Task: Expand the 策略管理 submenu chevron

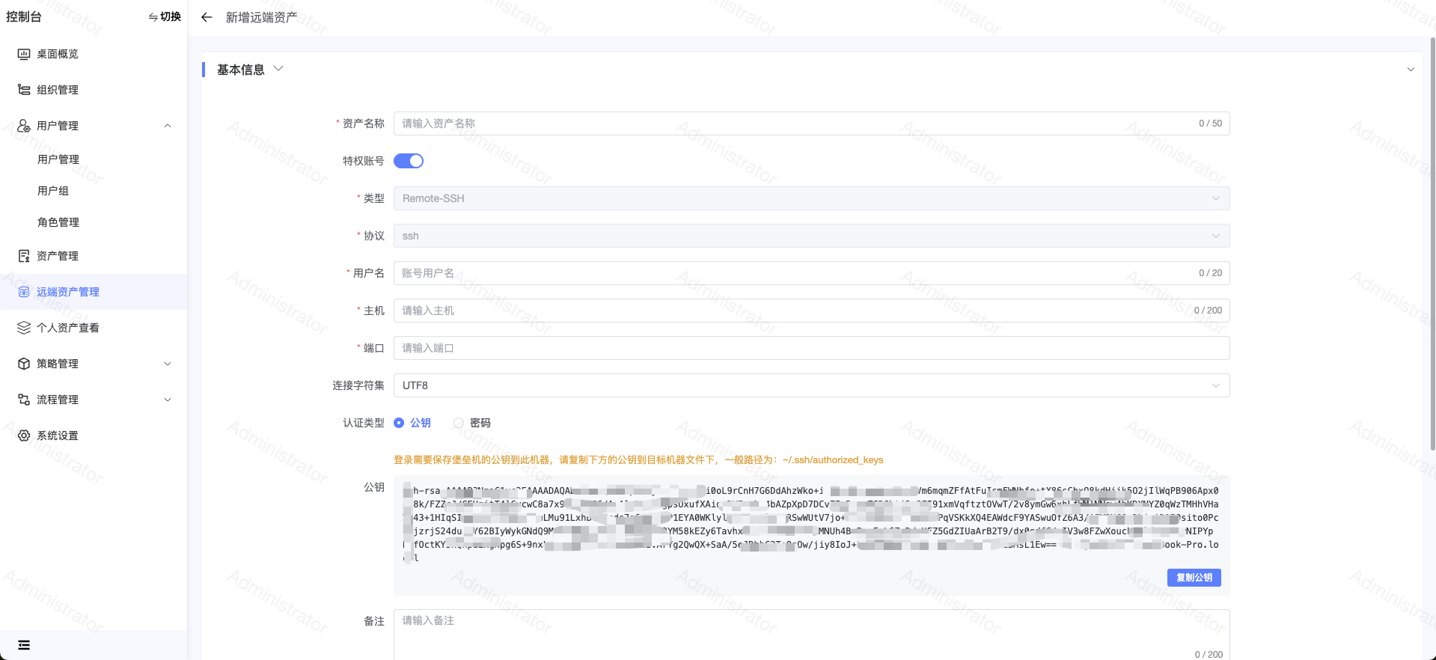Action: (168, 364)
